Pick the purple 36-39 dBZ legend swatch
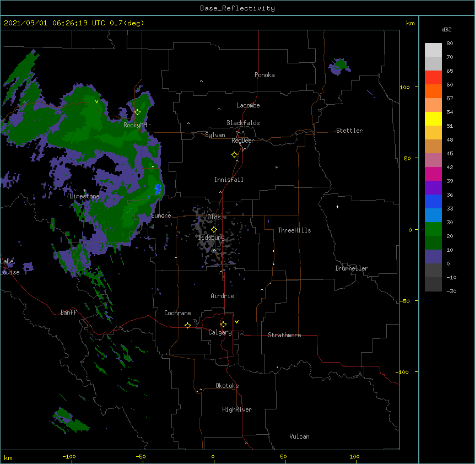475x464 pixels. [433, 187]
